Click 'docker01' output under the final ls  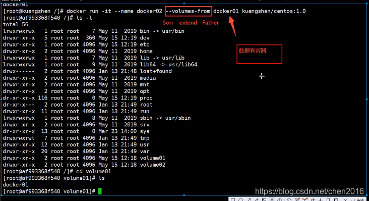tap(16, 185)
